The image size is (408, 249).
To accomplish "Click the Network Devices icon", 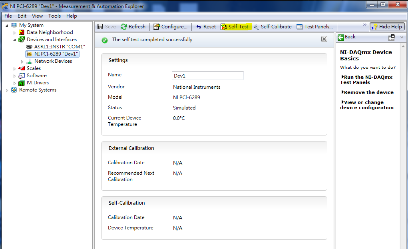I will click(x=30, y=62).
